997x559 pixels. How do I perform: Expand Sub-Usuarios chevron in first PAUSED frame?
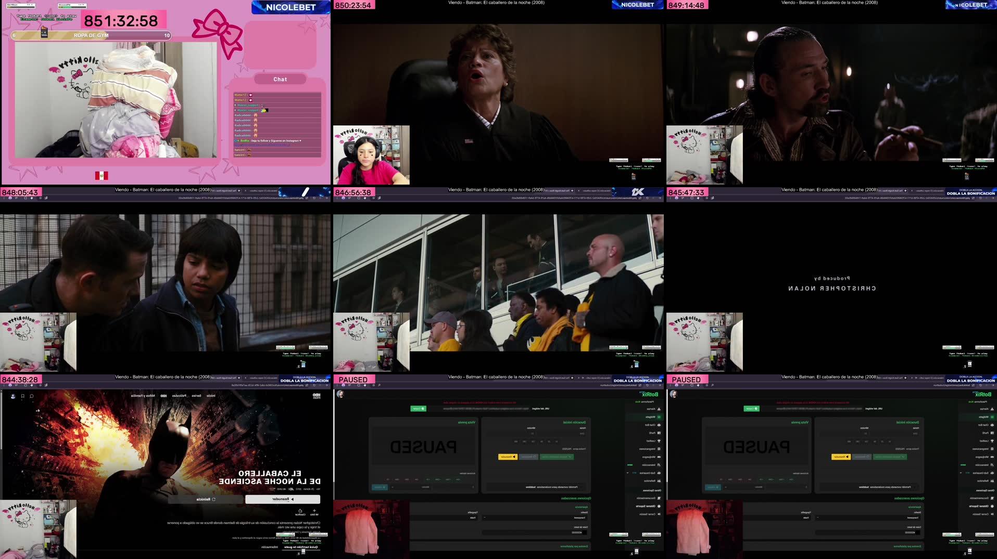pos(627,473)
